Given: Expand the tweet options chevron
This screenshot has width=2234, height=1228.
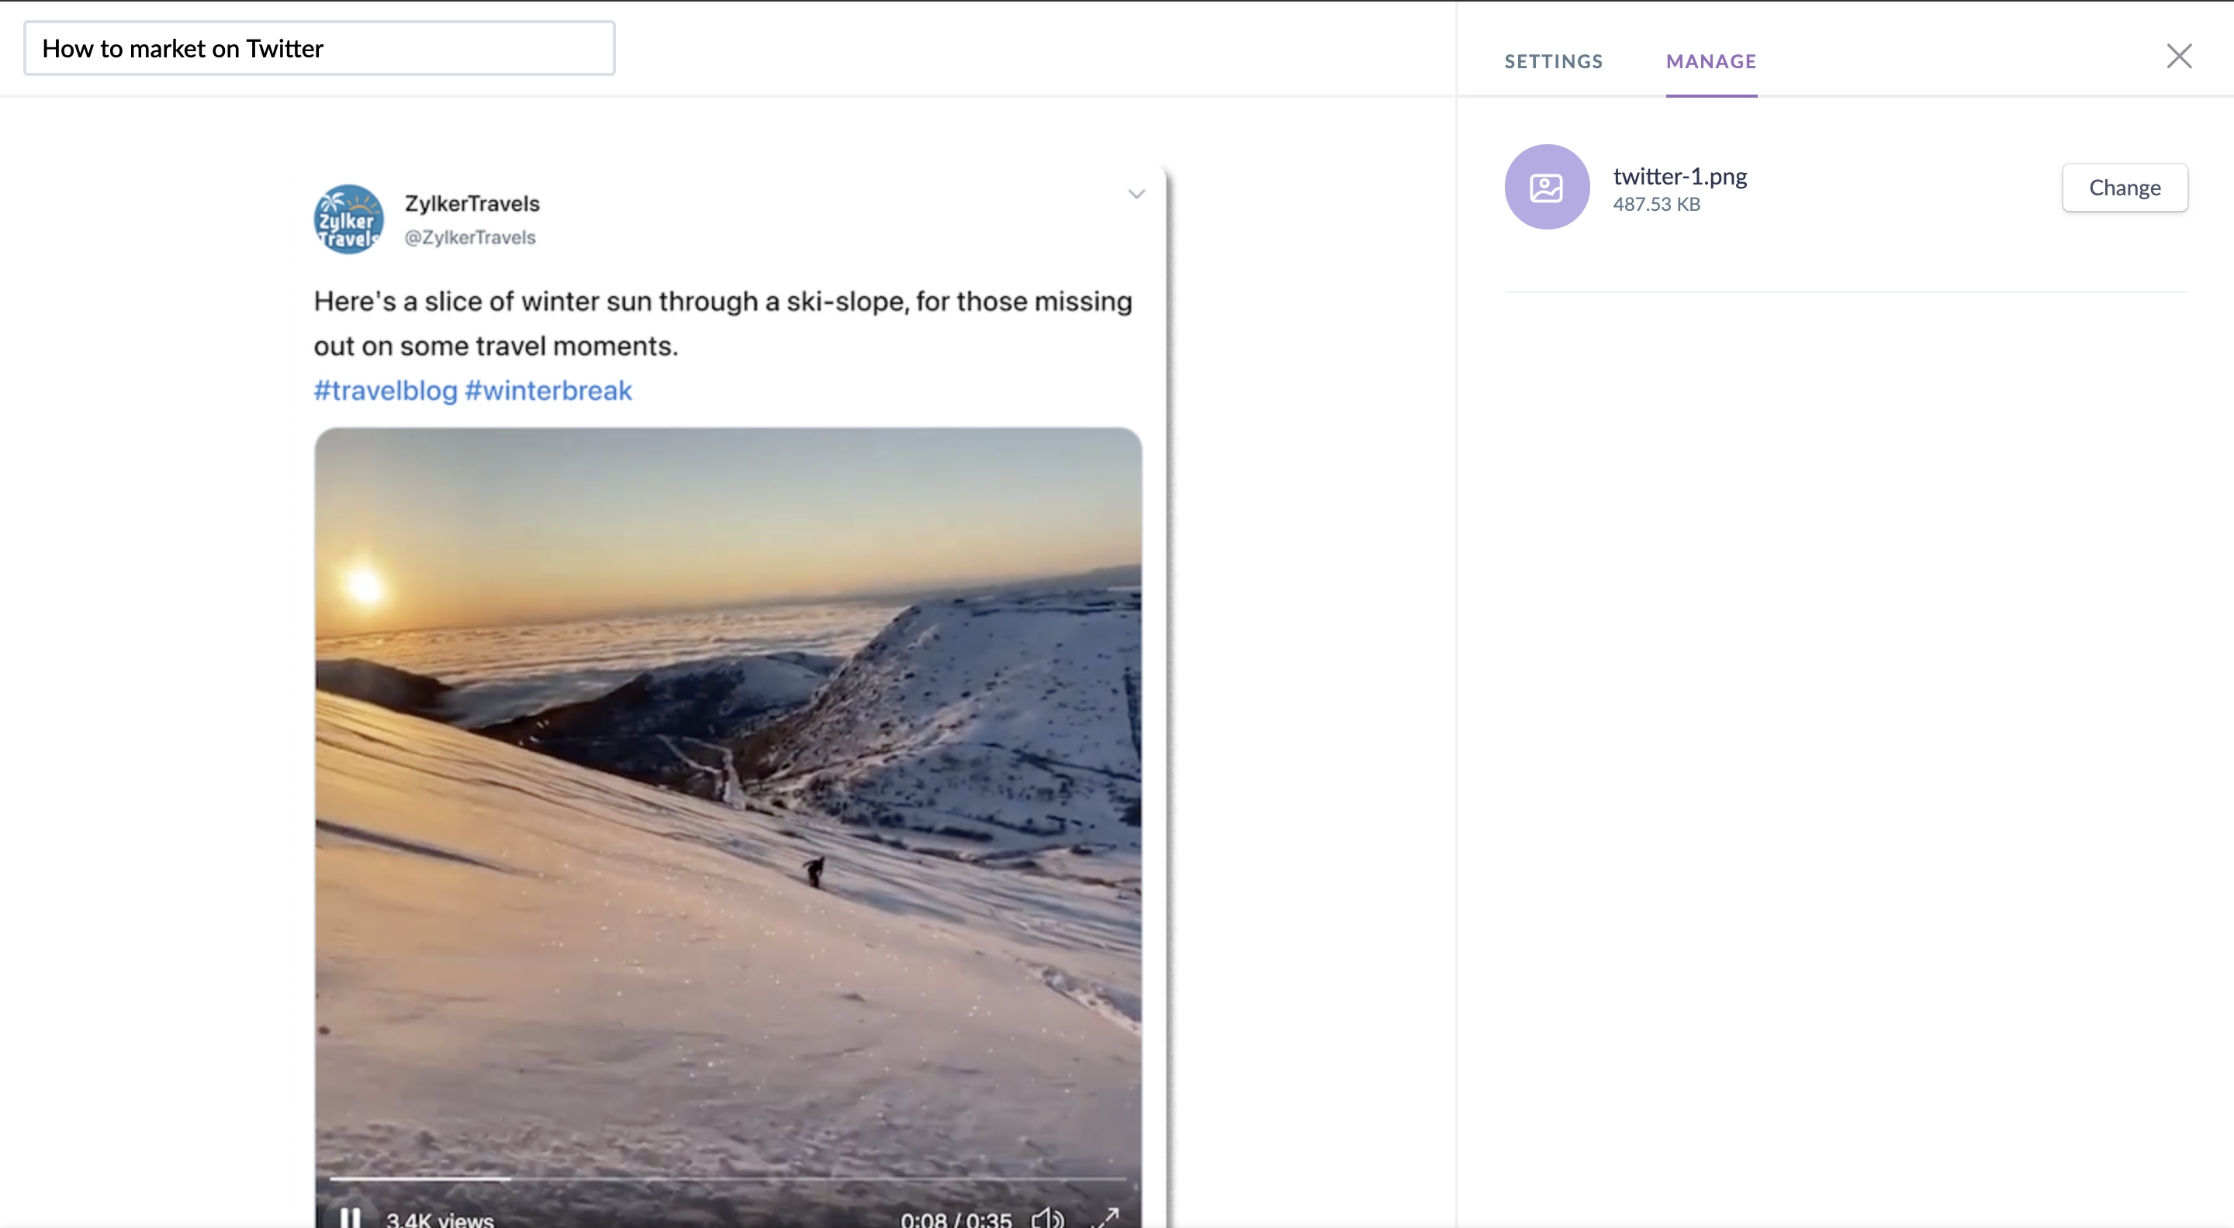Looking at the screenshot, I should [x=1136, y=194].
